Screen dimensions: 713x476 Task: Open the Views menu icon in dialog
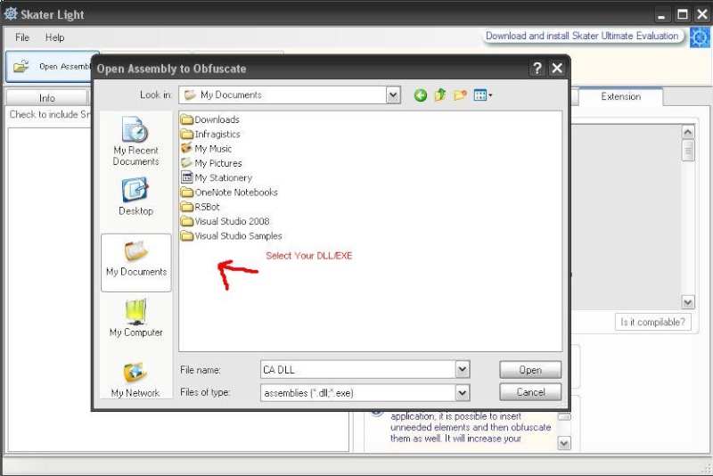[482, 95]
